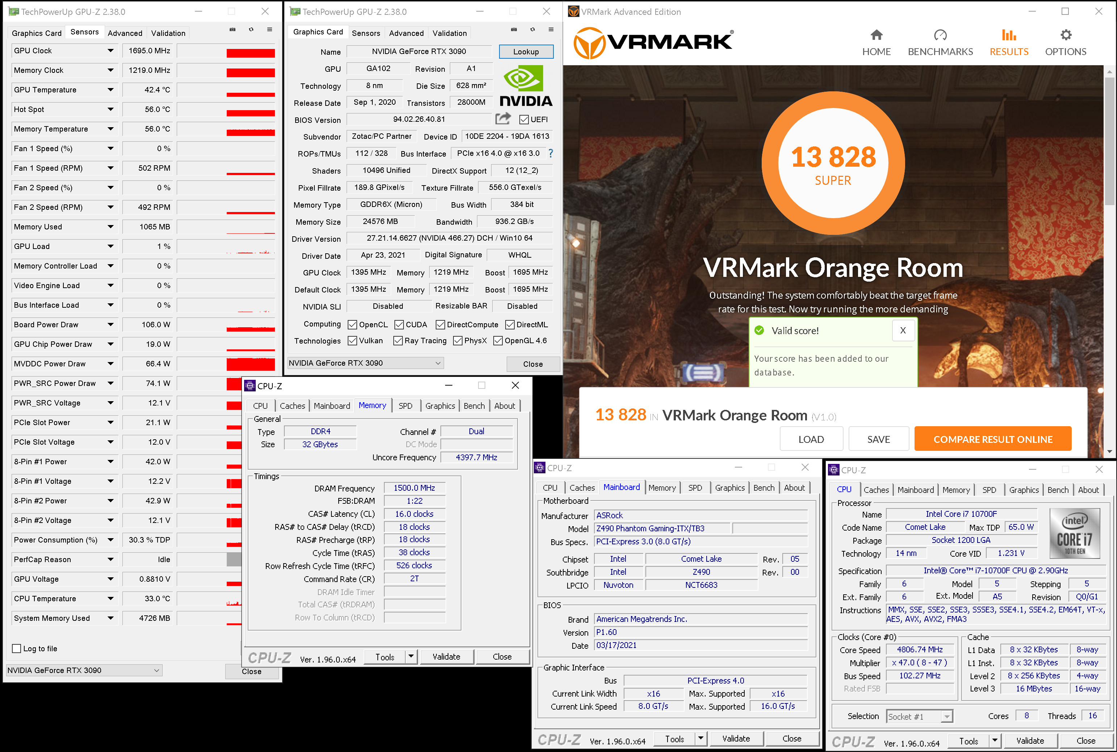
Task: Open VRMark HOME icon
Action: click(x=876, y=35)
